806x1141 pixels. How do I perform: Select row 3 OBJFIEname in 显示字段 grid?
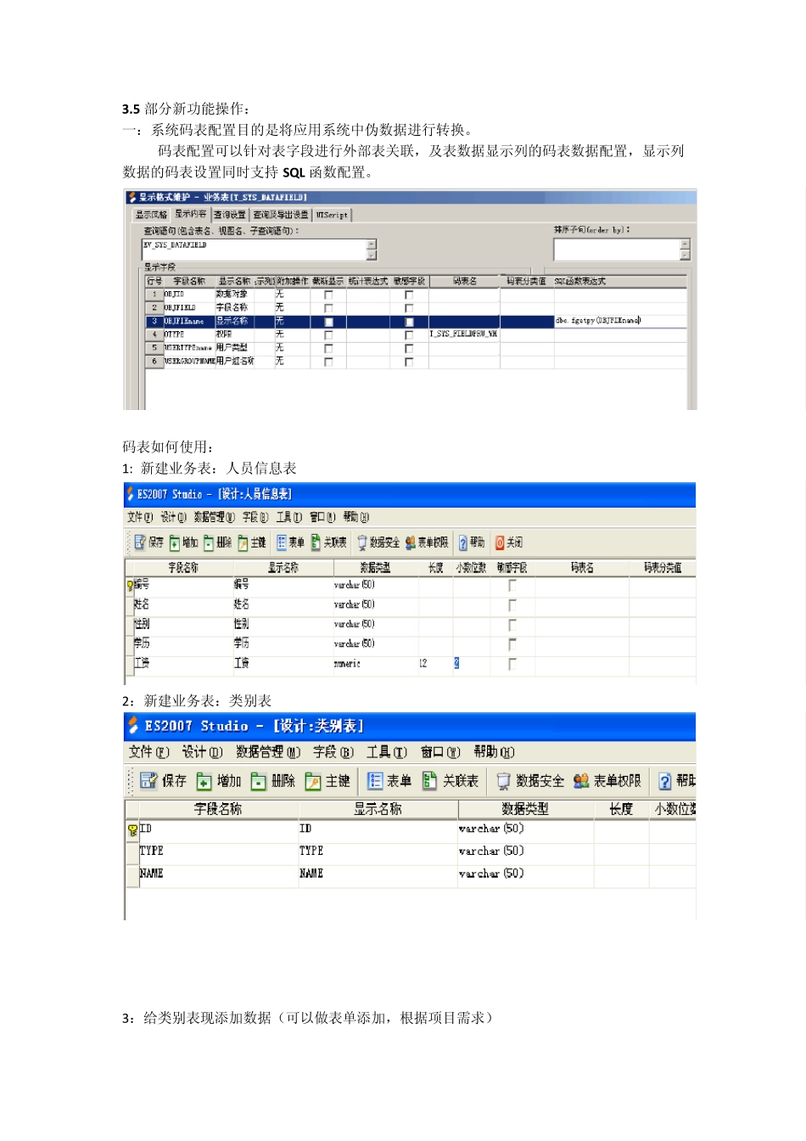(x=416, y=322)
